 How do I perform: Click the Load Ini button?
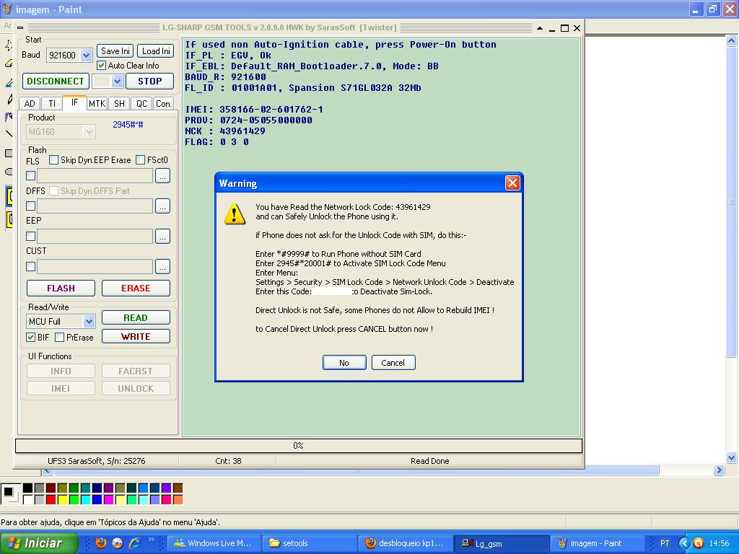156,51
